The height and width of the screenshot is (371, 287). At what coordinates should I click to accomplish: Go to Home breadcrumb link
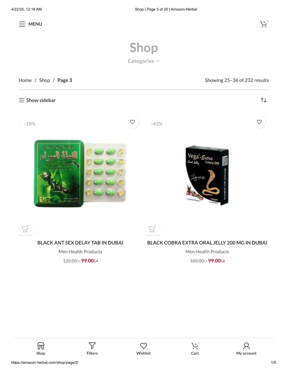click(25, 80)
